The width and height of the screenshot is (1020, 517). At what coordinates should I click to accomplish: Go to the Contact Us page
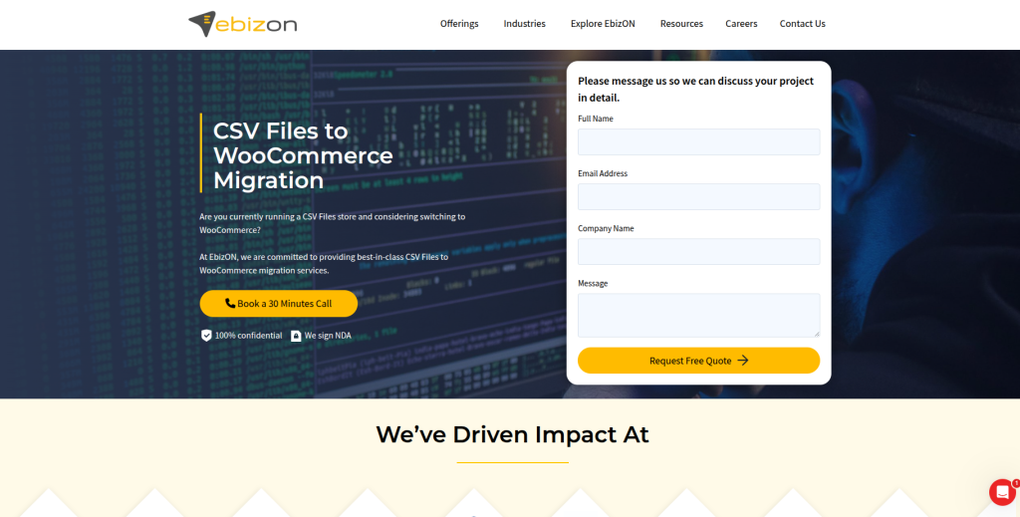803,24
